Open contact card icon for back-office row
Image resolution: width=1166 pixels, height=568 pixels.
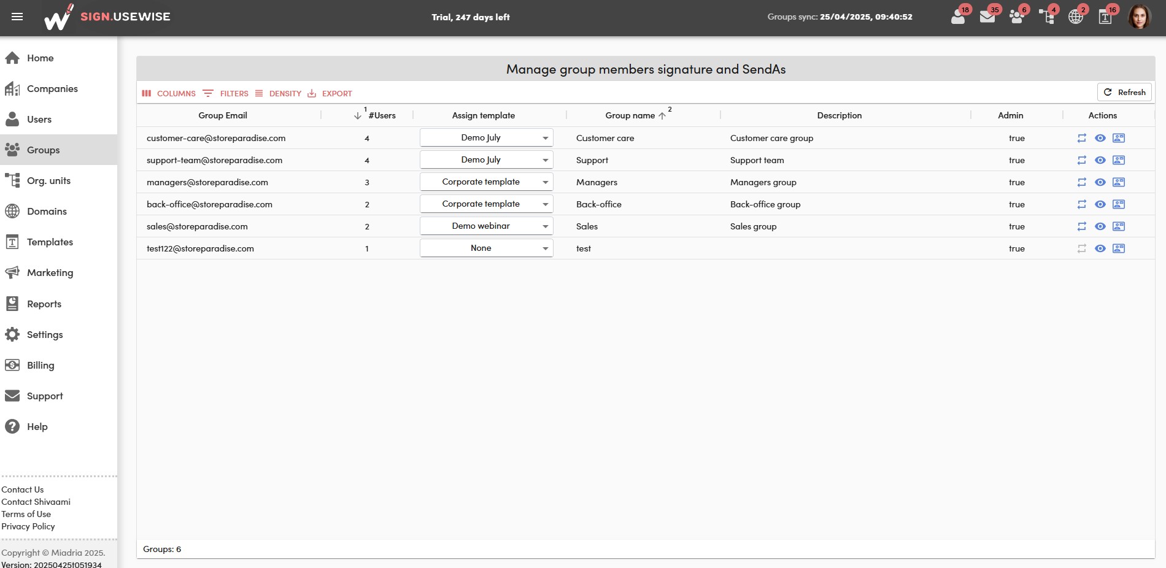coord(1119,204)
